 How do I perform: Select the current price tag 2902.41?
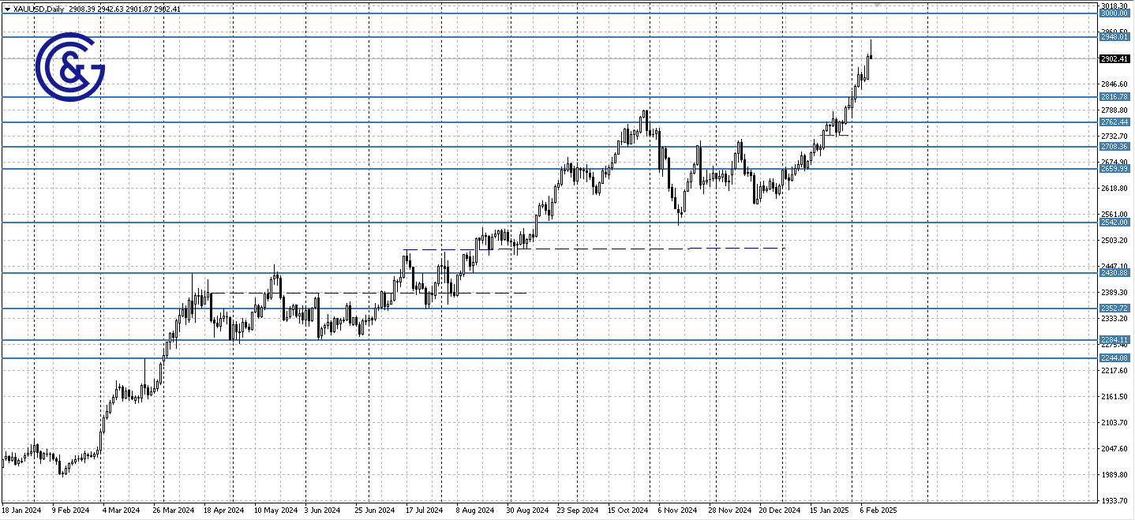click(1114, 58)
